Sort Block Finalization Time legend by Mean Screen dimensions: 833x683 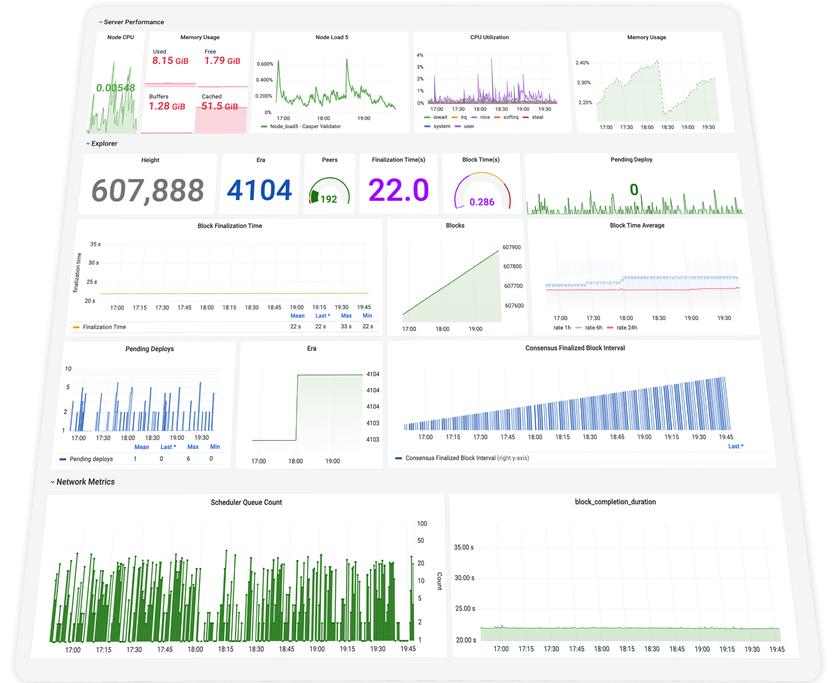point(297,316)
